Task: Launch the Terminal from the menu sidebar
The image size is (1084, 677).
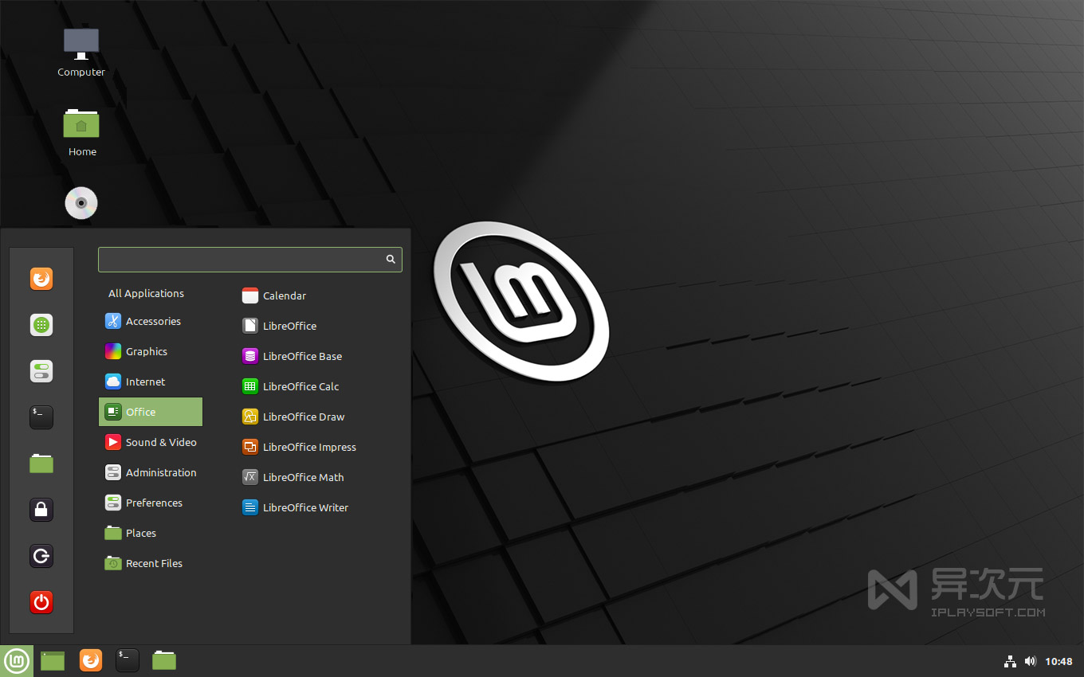Action: coord(41,417)
